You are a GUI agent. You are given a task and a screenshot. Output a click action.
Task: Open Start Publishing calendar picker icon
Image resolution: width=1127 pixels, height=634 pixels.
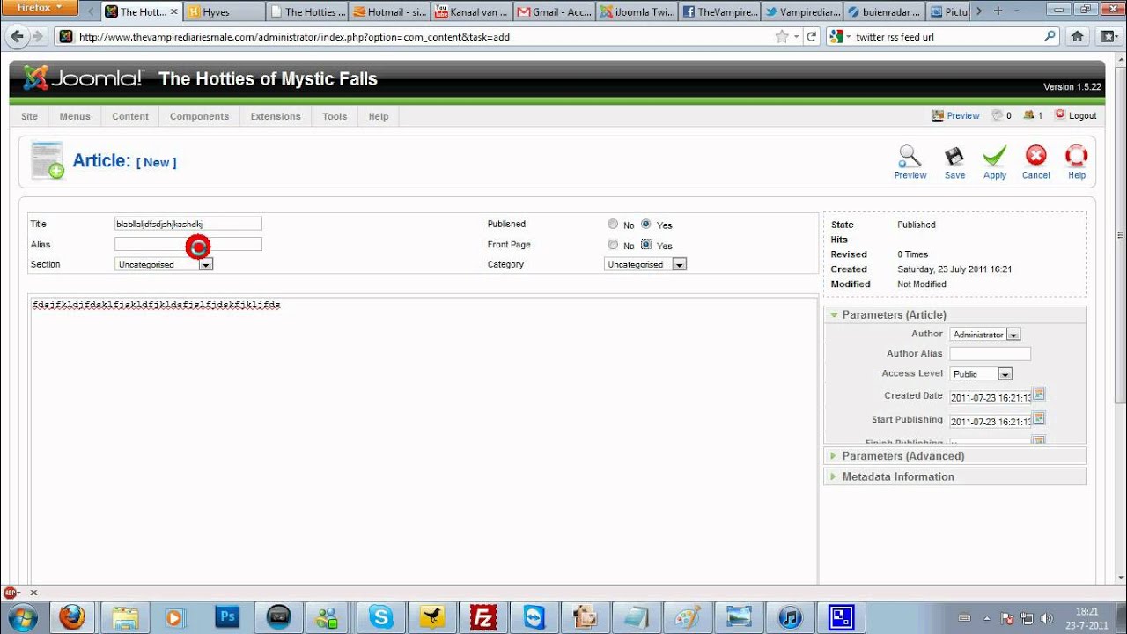tap(1039, 418)
